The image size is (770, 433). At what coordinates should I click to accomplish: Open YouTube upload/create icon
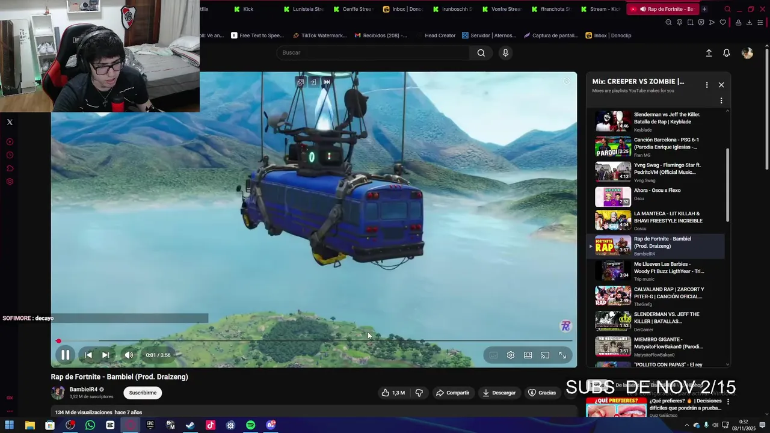(709, 53)
